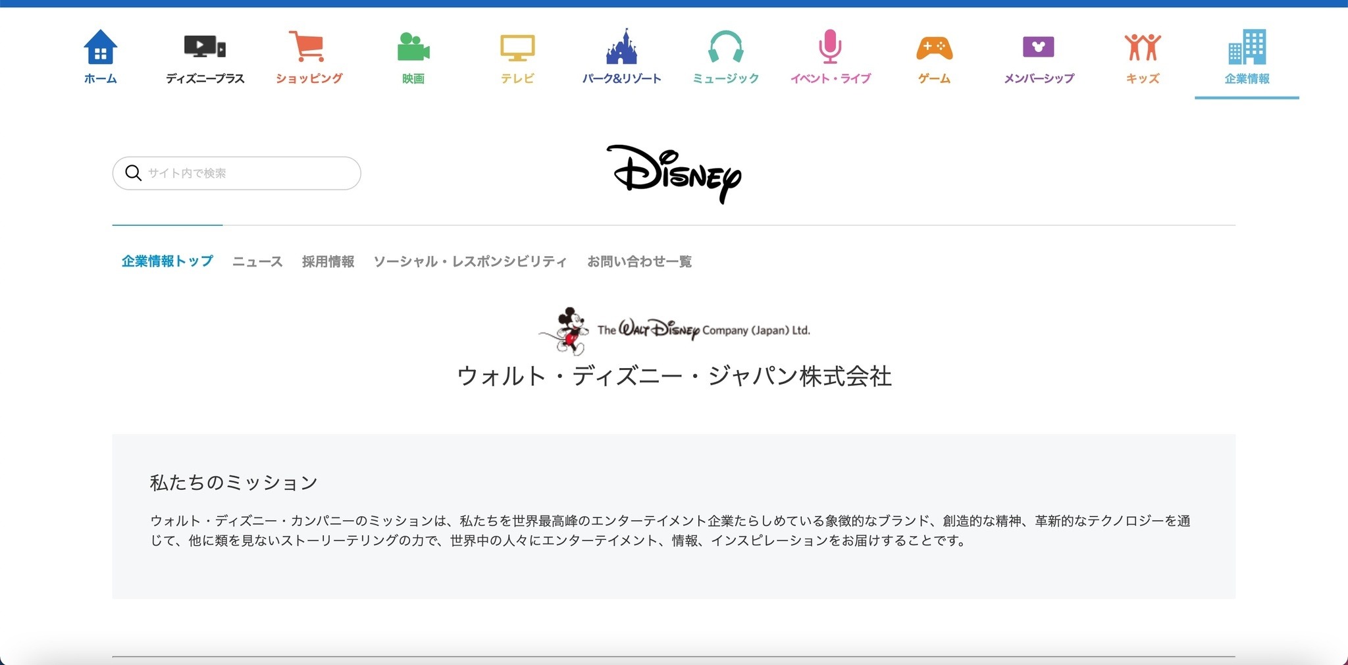
Task: Click the ウォルト・ディズニー・ジャパン株式会社 heading
Action: pyautogui.click(x=674, y=376)
